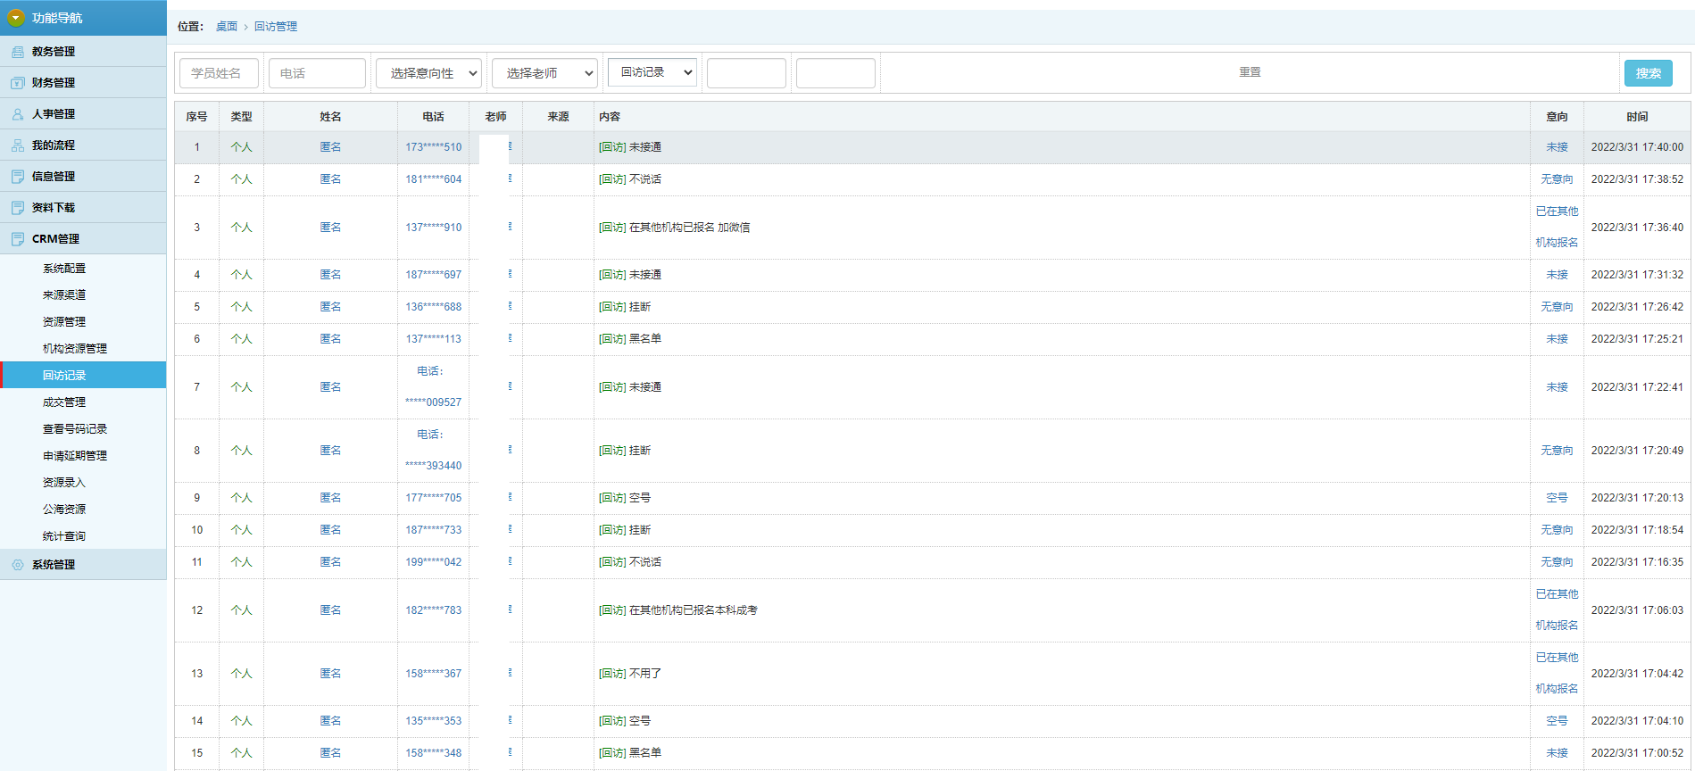1695x771 pixels.
Task: Open the 选择意向性 dropdown
Action: [x=428, y=73]
